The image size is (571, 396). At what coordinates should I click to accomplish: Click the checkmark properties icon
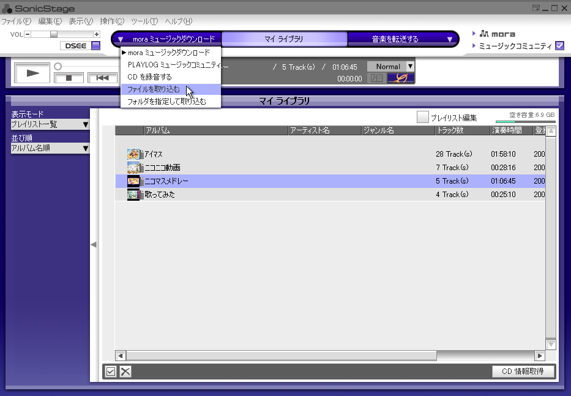coord(111,372)
